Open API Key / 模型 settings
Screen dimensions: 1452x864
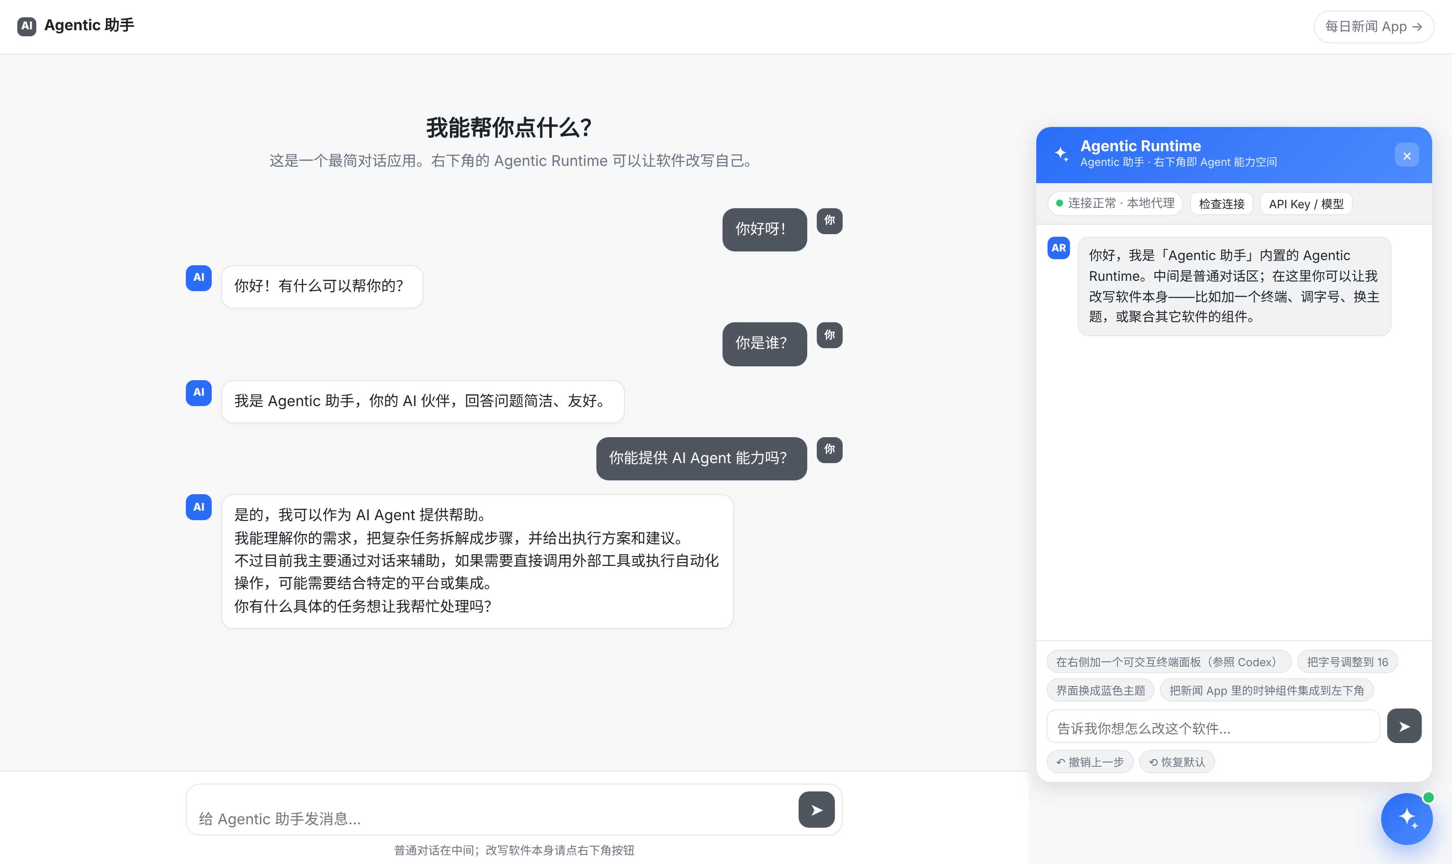pyautogui.click(x=1306, y=204)
